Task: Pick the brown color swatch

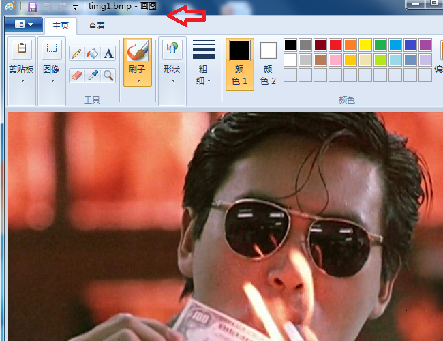Action: pyautogui.click(x=320, y=60)
